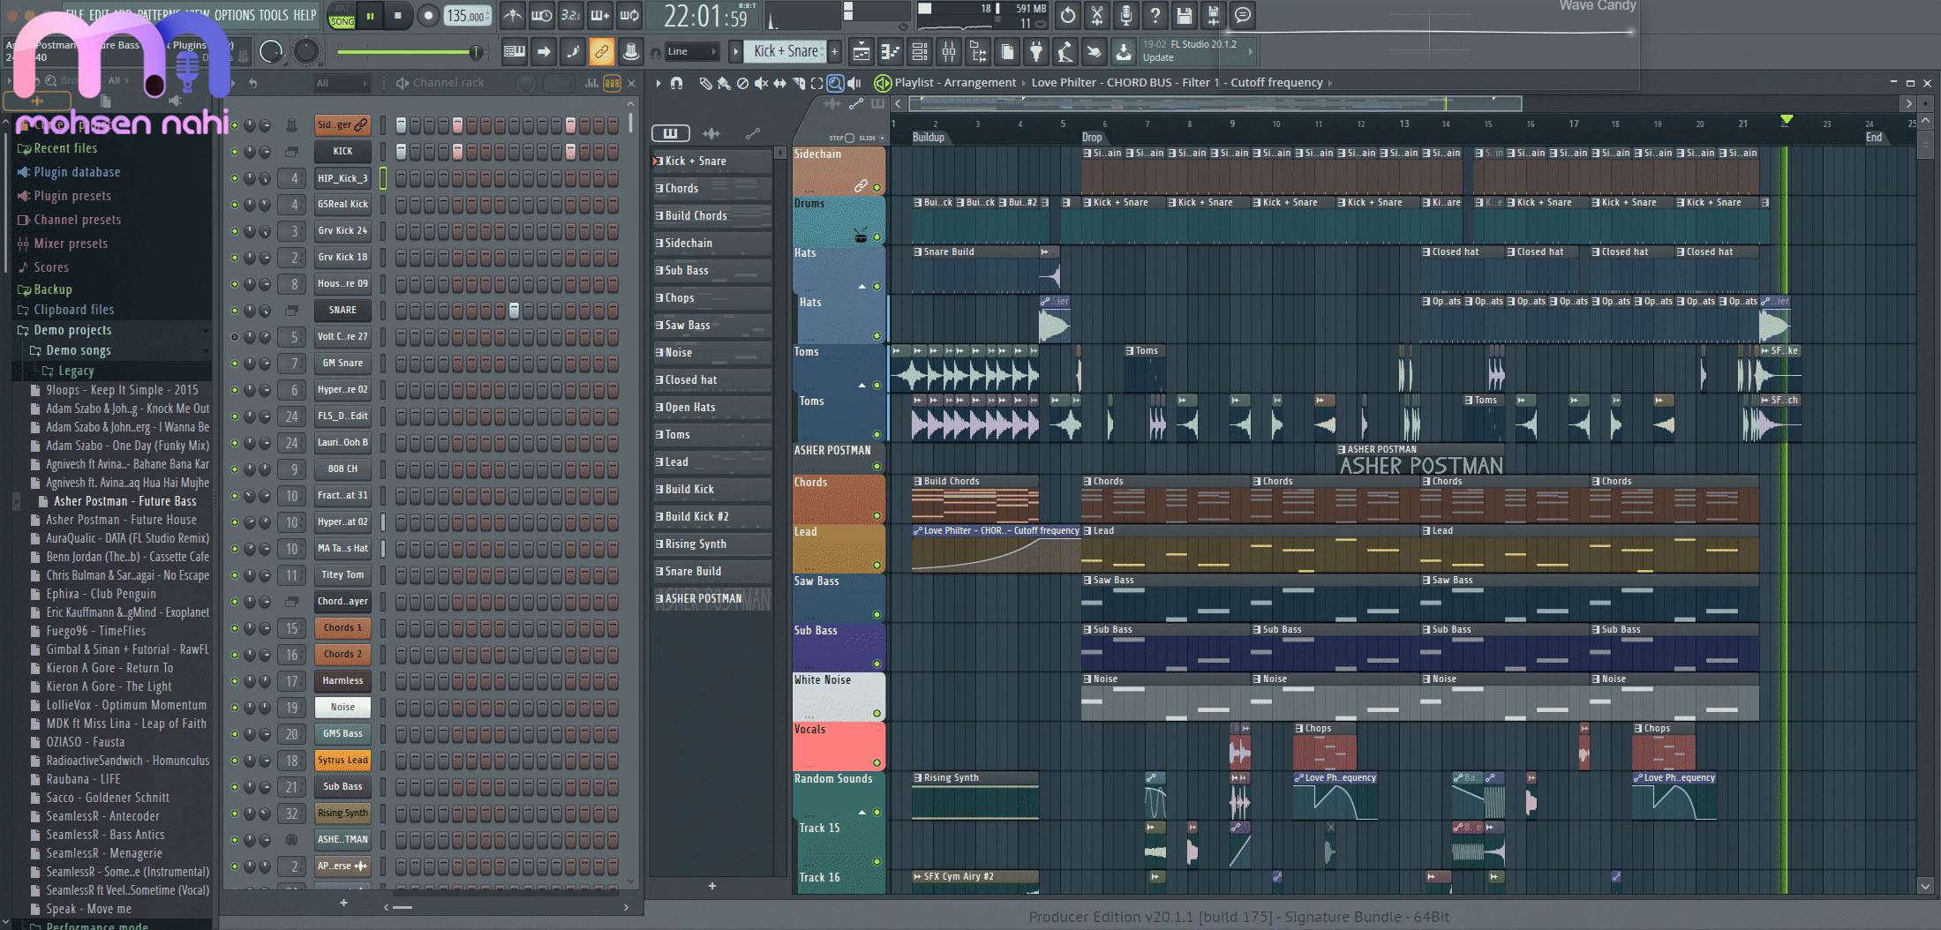Open the Channel rack view icon

pyautogui.click(x=919, y=52)
